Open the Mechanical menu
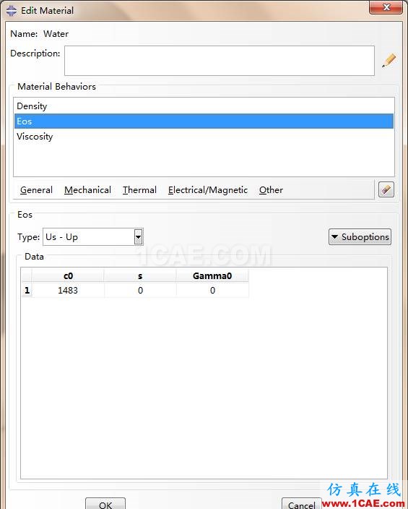Viewport: 408px width, 509px height. point(87,190)
